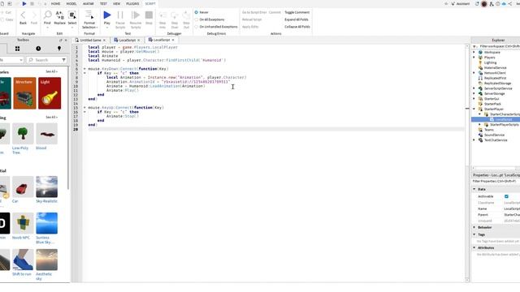Expand the Behavior section in Properties
The height and width of the screenshot is (292, 520).
tap(474, 227)
